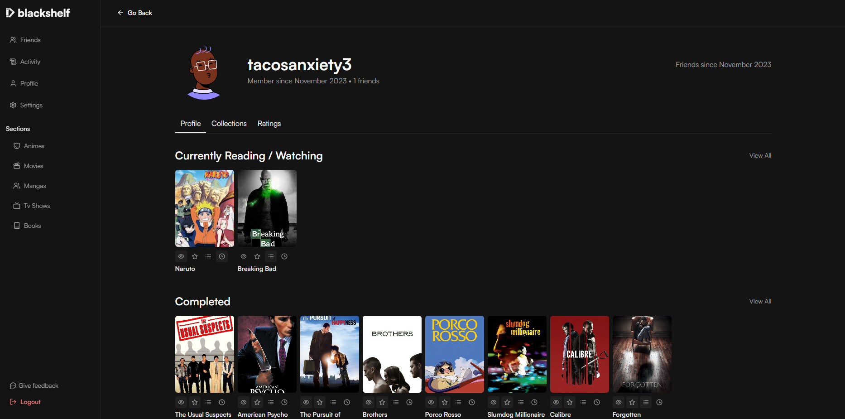The height and width of the screenshot is (419, 845).
Task: Click the list icon under Breaking Bad
Action: [271, 256]
